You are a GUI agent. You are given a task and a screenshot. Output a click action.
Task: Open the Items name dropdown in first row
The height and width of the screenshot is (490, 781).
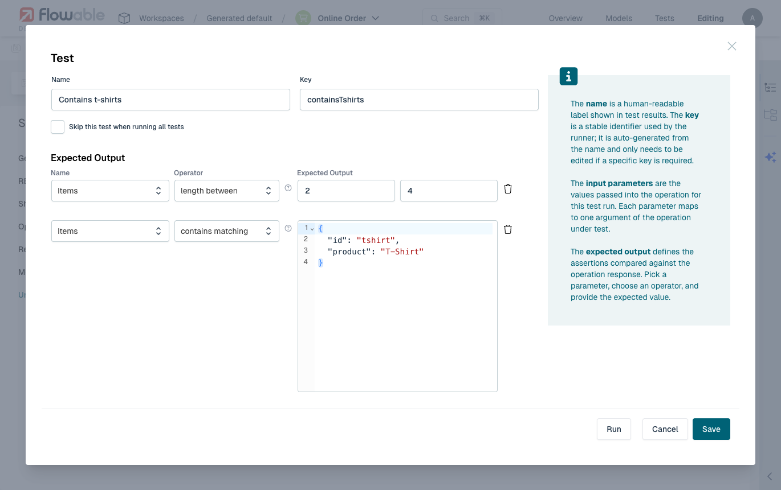[110, 191]
